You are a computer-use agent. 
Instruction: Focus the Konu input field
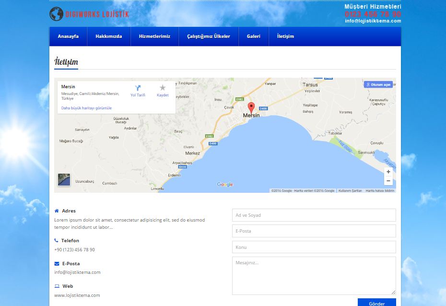pyautogui.click(x=314, y=247)
